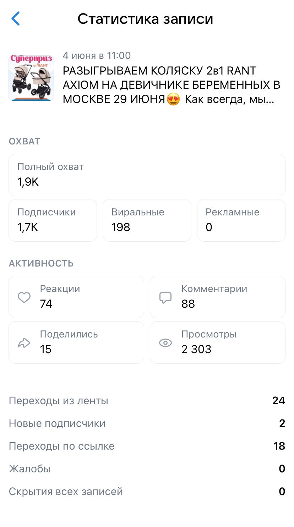Click the share arrow icon
The width and height of the screenshot is (294, 527).
[x=24, y=343]
